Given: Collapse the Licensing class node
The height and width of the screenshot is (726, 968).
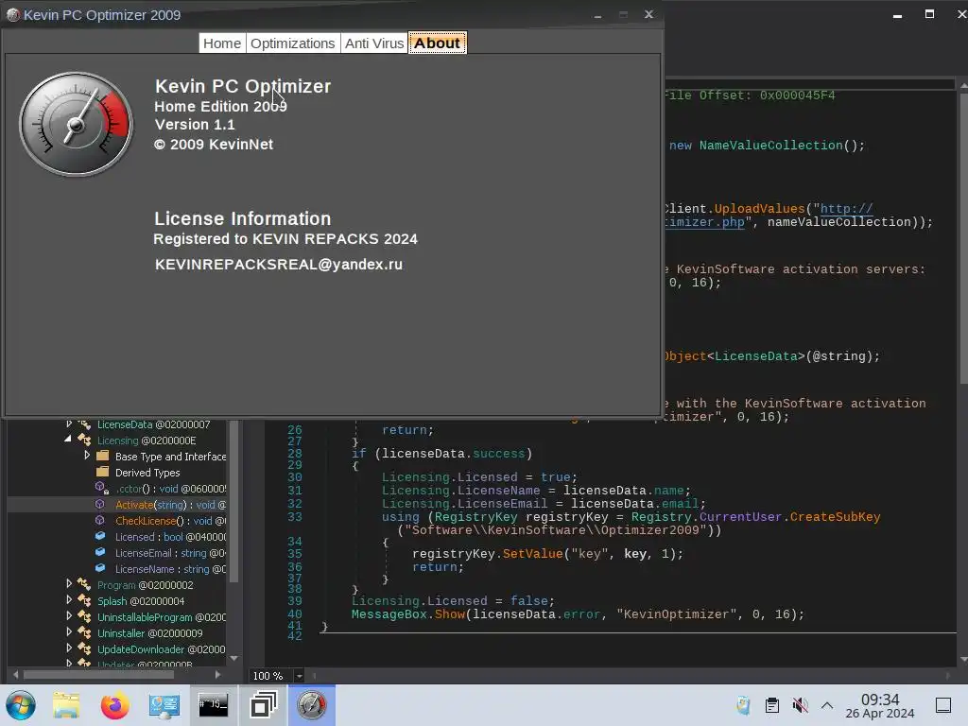Looking at the screenshot, I should click(68, 440).
